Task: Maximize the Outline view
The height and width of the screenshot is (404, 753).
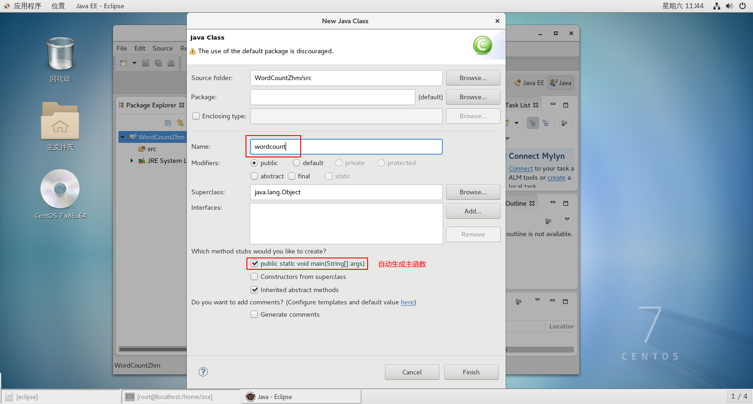Action: click(566, 203)
